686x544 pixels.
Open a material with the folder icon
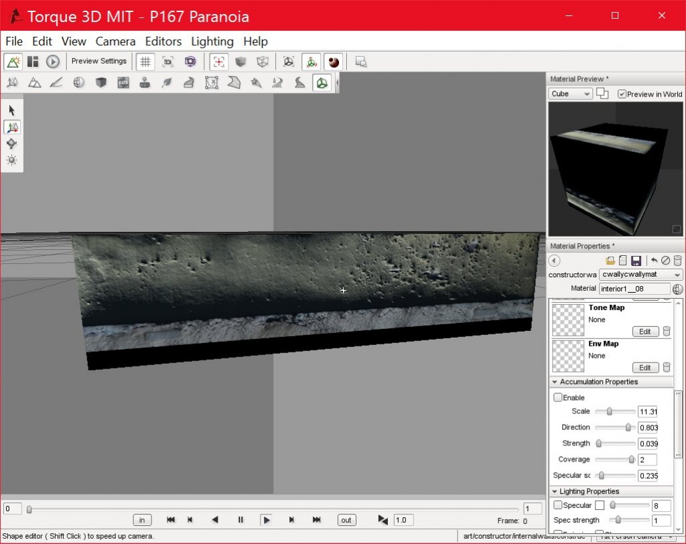(609, 261)
